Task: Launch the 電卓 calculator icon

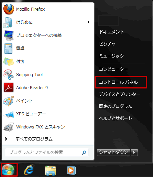Action: coord(8,49)
